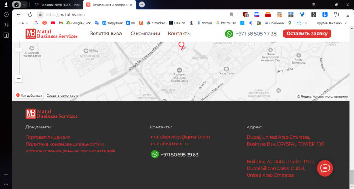This screenshot has height=189, width=354.
Task: Open the page lock security icon
Action: point(40,15)
